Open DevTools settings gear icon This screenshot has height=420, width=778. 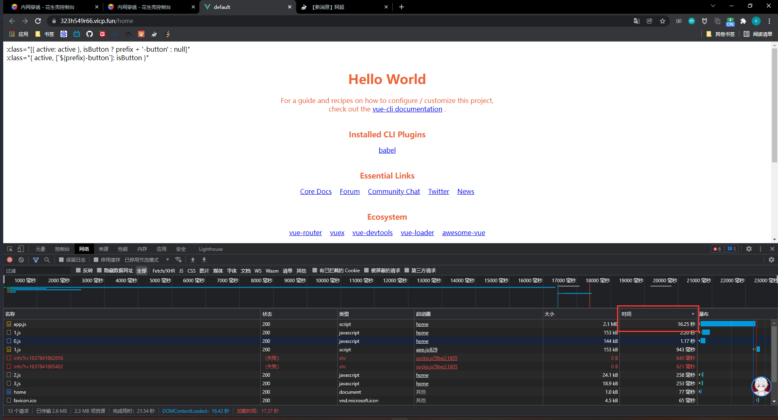point(749,249)
